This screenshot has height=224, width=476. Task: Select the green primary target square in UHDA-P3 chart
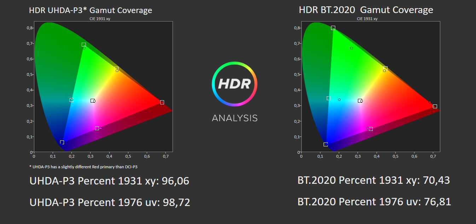pyautogui.click(x=84, y=44)
